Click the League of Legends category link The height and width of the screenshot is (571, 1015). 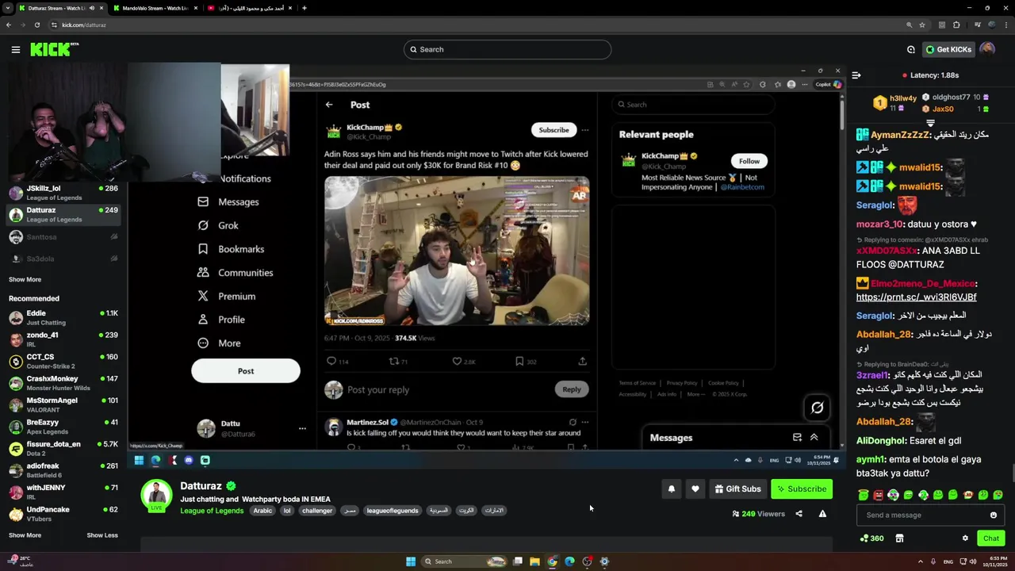[212, 511]
